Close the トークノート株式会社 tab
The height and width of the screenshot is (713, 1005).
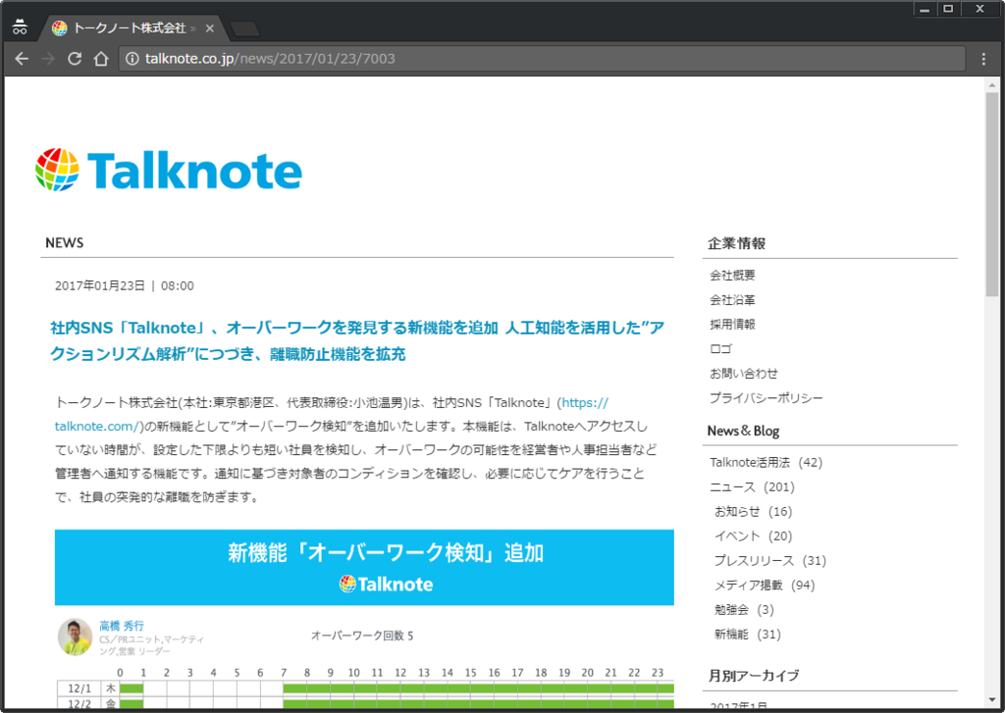[x=210, y=28]
